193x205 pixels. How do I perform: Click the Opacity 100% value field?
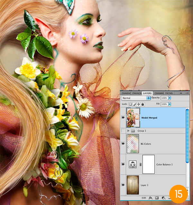click(x=164, y=98)
